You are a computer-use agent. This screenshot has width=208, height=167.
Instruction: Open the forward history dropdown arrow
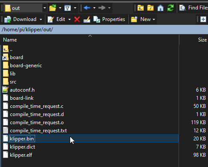click(x=109, y=8)
